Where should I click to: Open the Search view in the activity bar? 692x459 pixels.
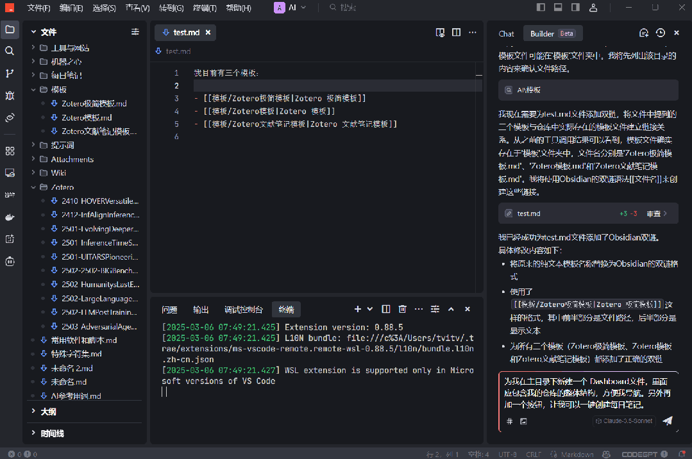point(10,51)
